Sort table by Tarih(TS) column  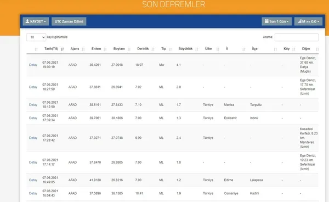point(51,49)
